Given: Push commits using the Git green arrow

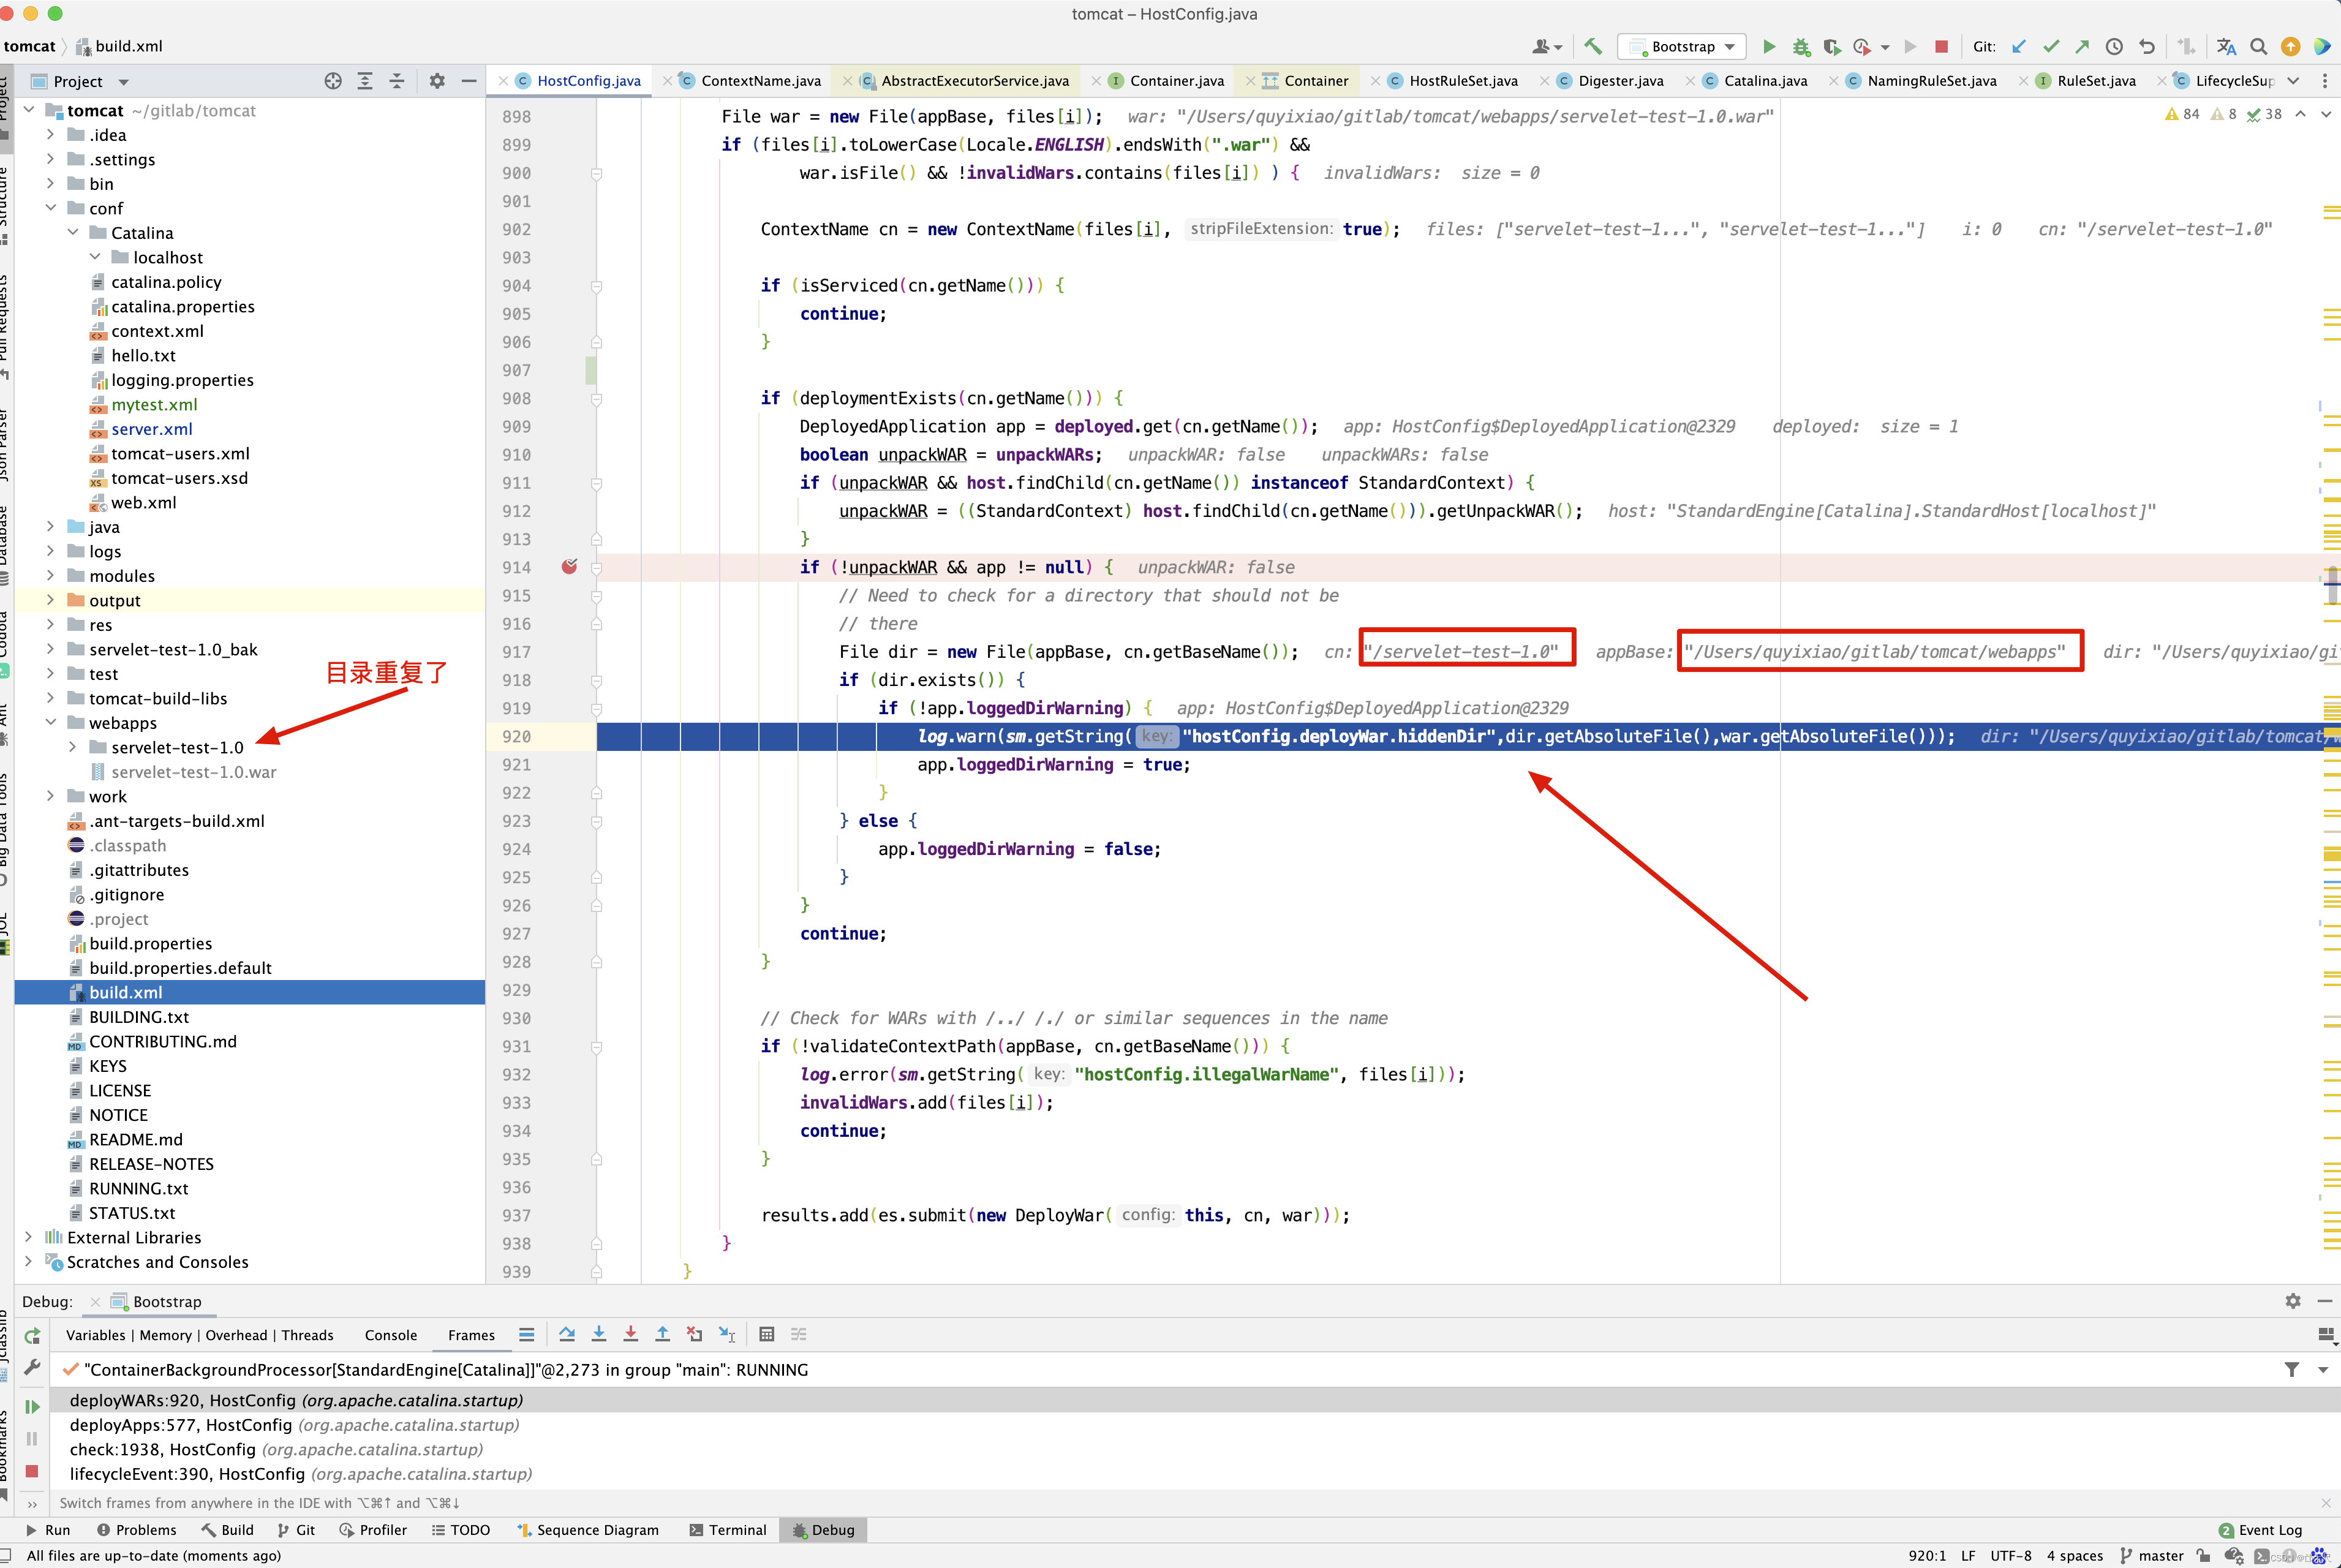Looking at the screenshot, I should (x=2082, y=46).
